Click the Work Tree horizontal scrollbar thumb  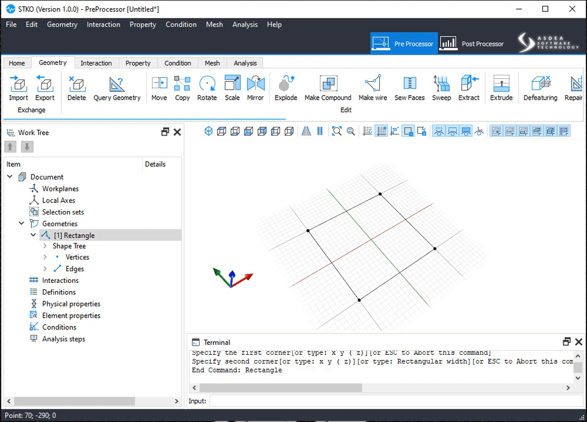74,401
